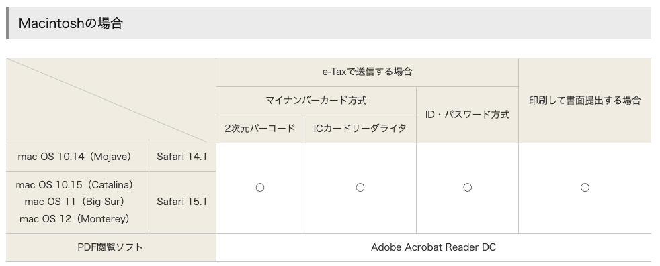Click the 印刷して書面提出する場合 header

(x=585, y=101)
